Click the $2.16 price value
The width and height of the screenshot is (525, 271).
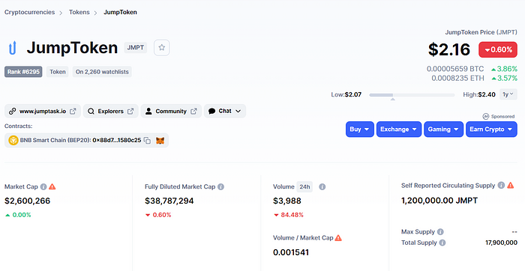[x=449, y=49]
